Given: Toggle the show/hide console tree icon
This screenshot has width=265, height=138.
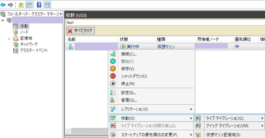Looking at the screenshot, I should coord(29,5).
